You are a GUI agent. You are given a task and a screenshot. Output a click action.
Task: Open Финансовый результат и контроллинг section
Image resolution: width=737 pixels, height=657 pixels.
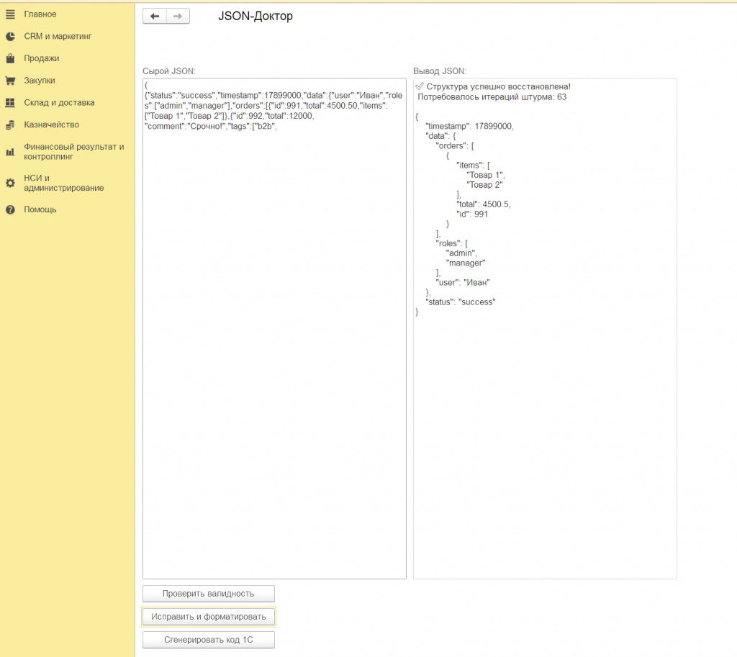point(74,151)
